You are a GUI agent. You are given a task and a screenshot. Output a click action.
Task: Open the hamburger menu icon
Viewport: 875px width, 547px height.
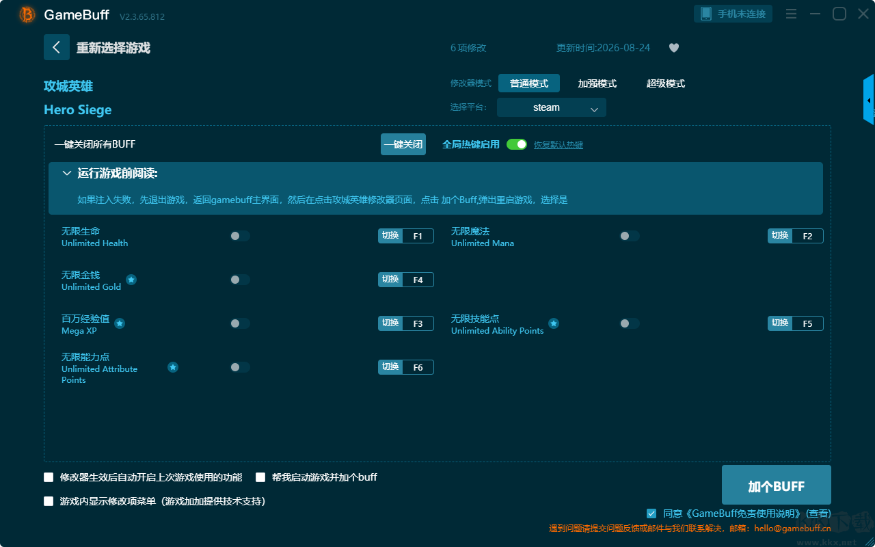tap(791, 14)
